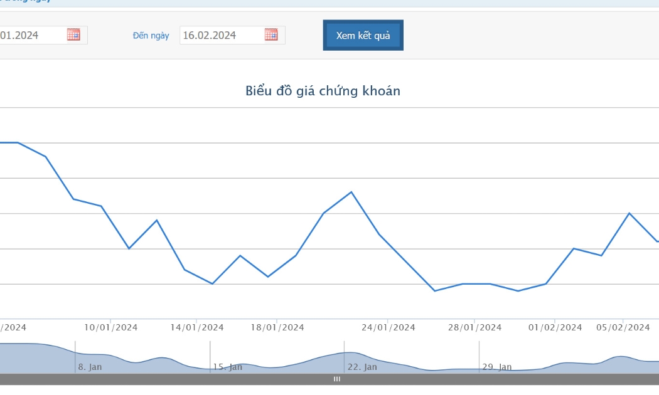Click the chart title 'Biểu đồ giá chứng khoán'
Screen dimensions: 659x395
coord(323,91)
